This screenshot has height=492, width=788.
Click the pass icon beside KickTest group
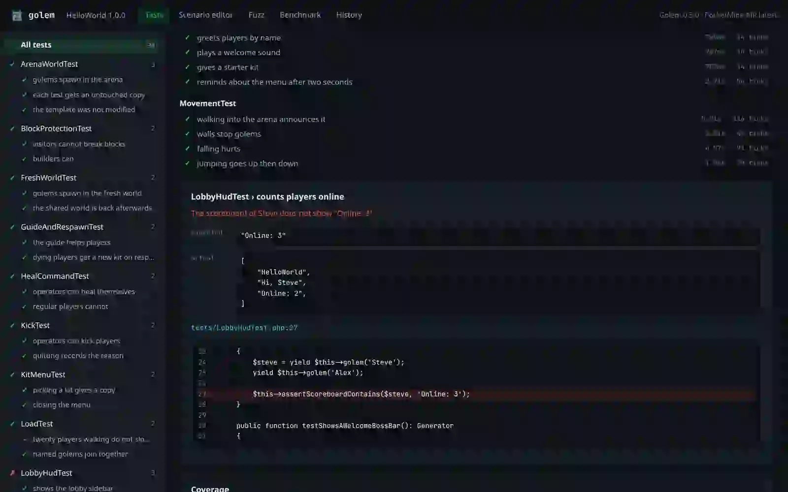pyautogui.click(x=12, y=325)
